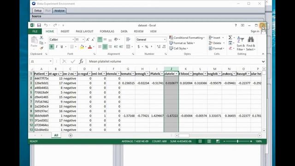Toggle Italic formatting
The image size is (295, 166).
coord(56,47)
